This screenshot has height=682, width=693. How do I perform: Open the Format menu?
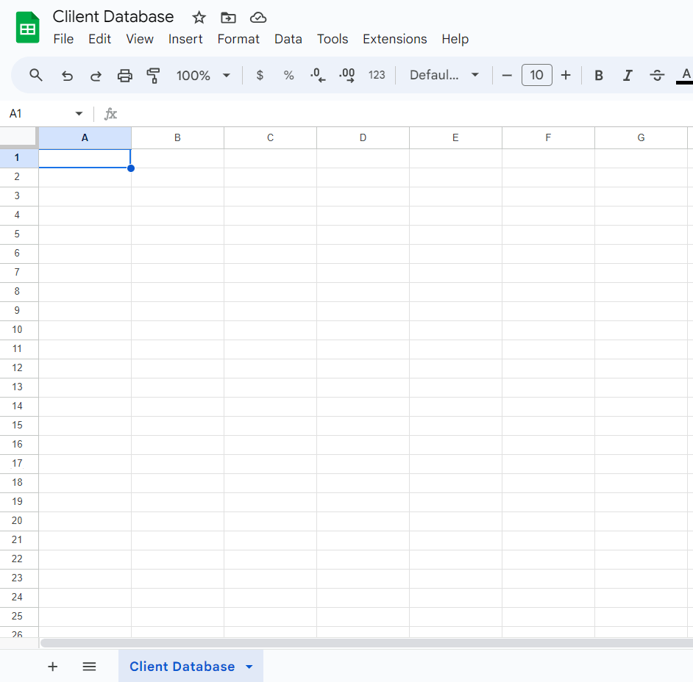(238, 39)
